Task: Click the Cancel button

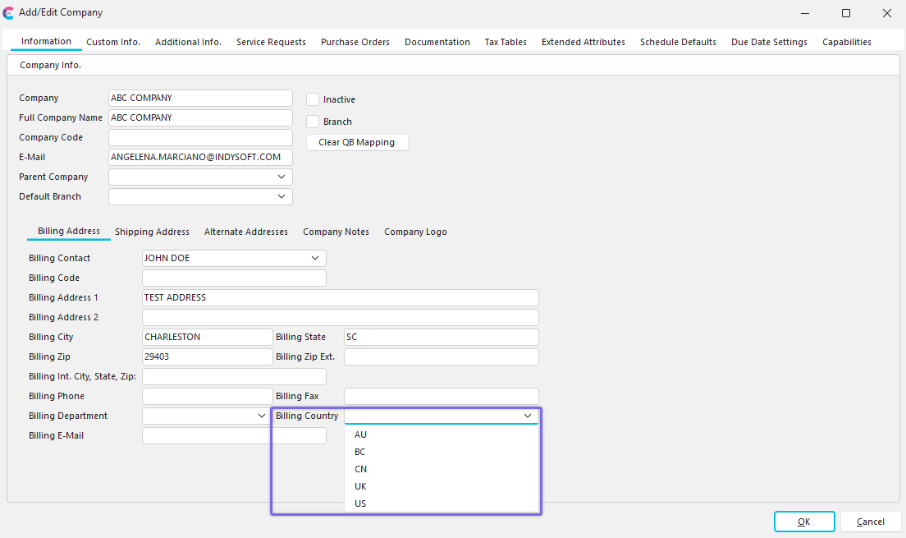Action: [x=870, y=522]
